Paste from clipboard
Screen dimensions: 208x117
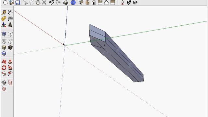pyautogui.click(x=38, y=2)
